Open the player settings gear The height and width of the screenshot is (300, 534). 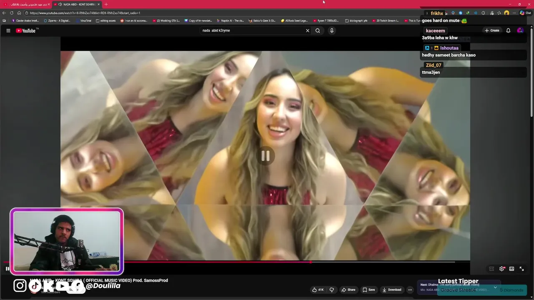(502, 269)
